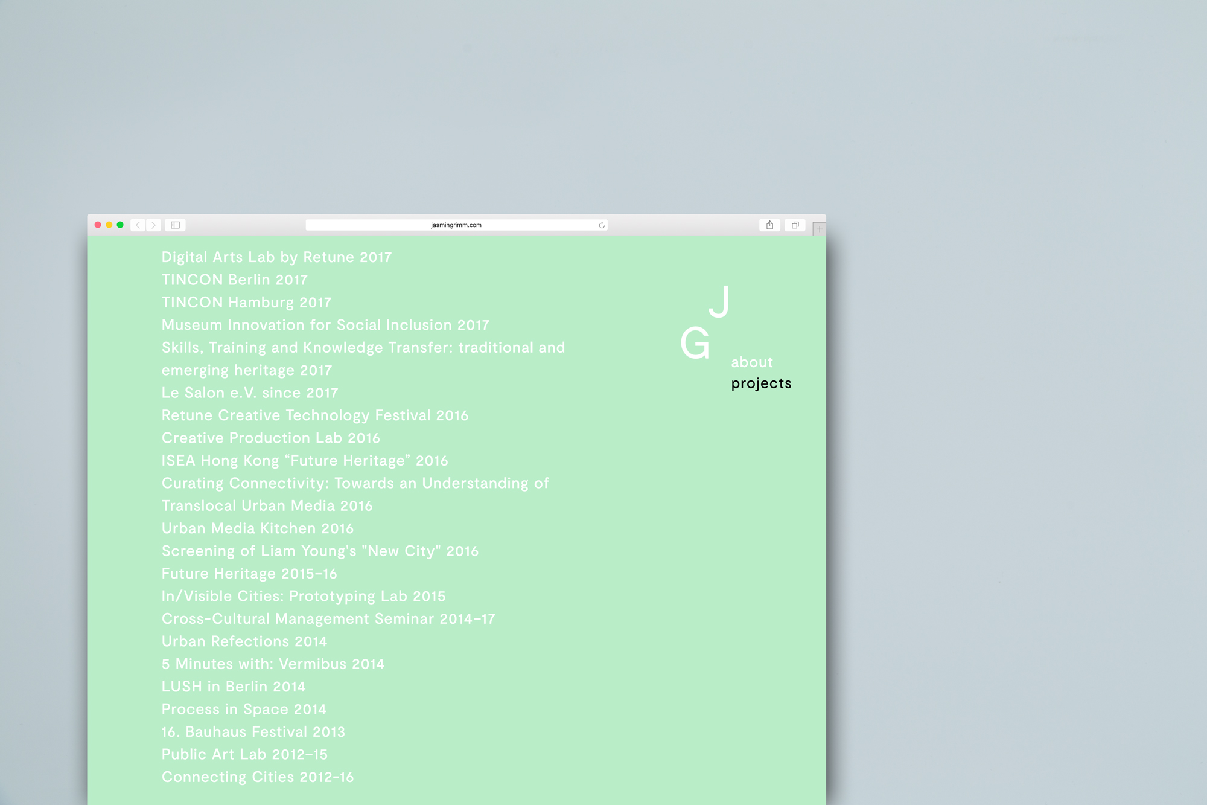Select the projects menu item
This screenshot has height=805, width=1207.
pyautogui.click(x=761, y=383)
